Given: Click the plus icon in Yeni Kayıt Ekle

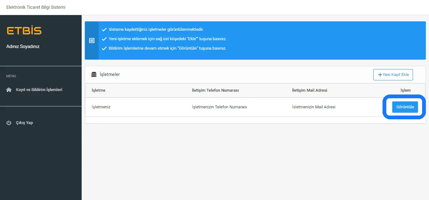Looking at the screenshot, I should tap(380, 75).
